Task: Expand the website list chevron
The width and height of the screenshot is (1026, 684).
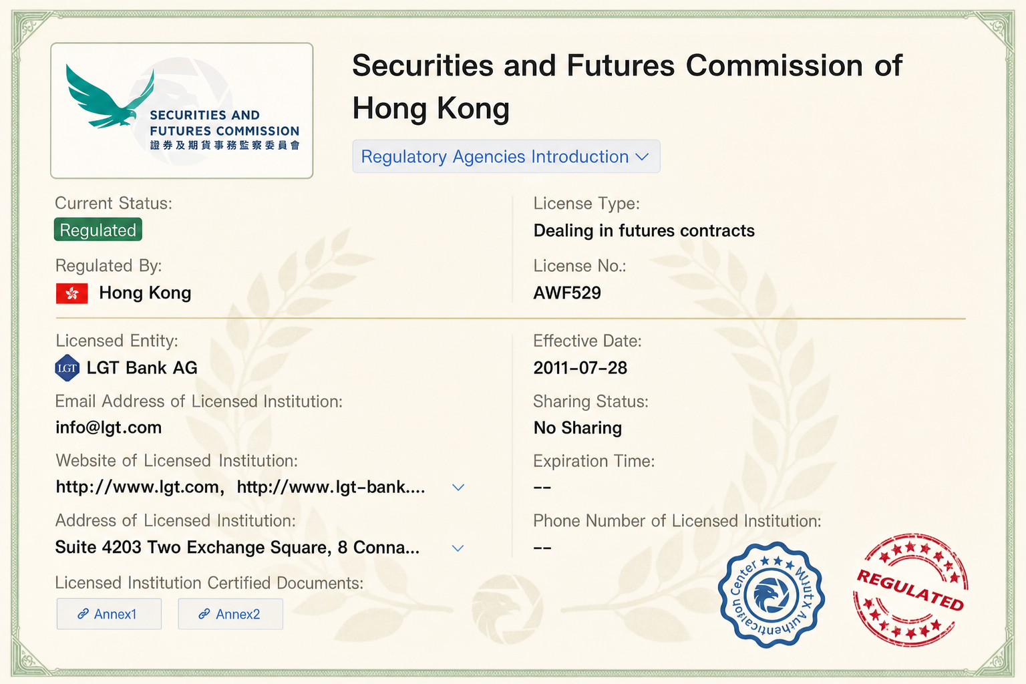Action: (458, 487)
